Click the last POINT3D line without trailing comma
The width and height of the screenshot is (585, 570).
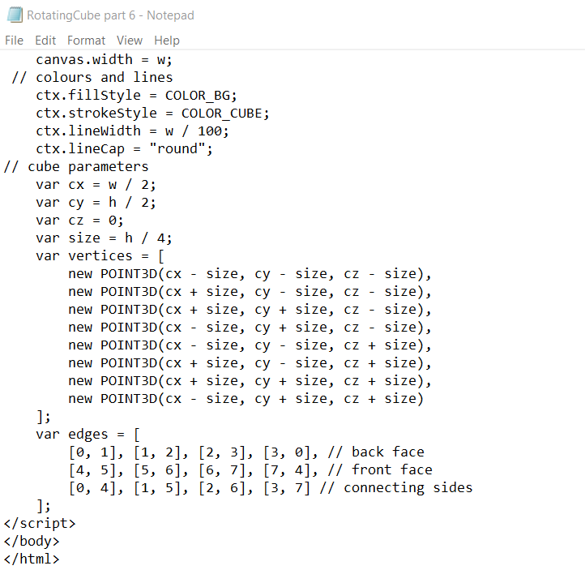point(246,399)
